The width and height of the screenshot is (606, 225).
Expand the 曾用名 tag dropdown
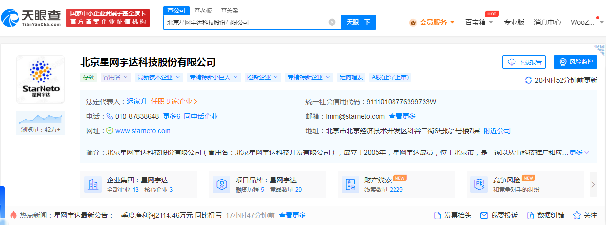(116, 77)
